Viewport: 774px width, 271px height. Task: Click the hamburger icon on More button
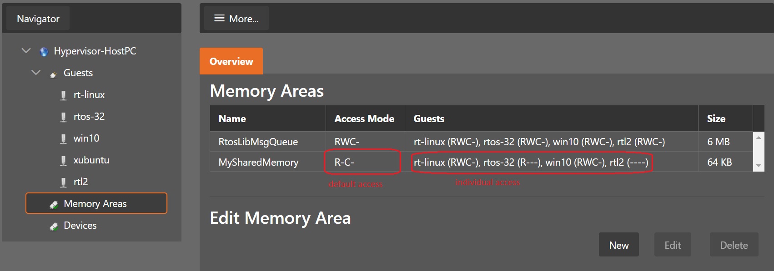[219, 18]
